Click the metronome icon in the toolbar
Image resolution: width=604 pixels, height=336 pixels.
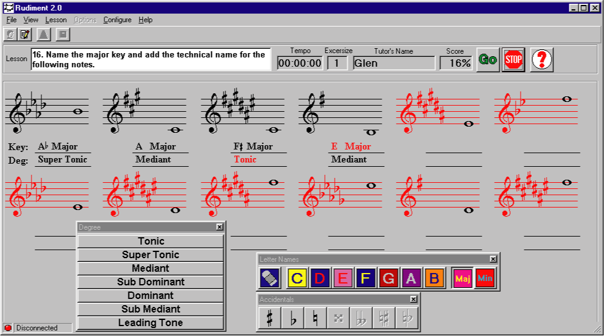pos(44,35)
